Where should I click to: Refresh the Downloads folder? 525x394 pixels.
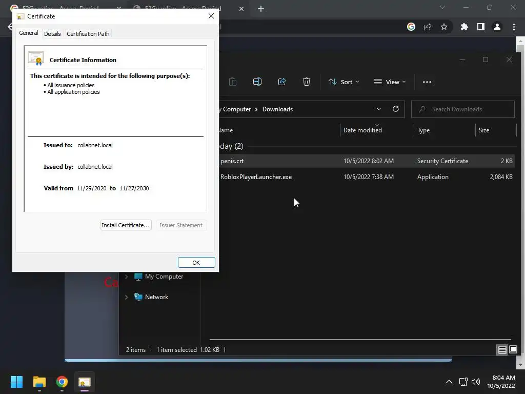pyautogui.click(x=396, y=109)
